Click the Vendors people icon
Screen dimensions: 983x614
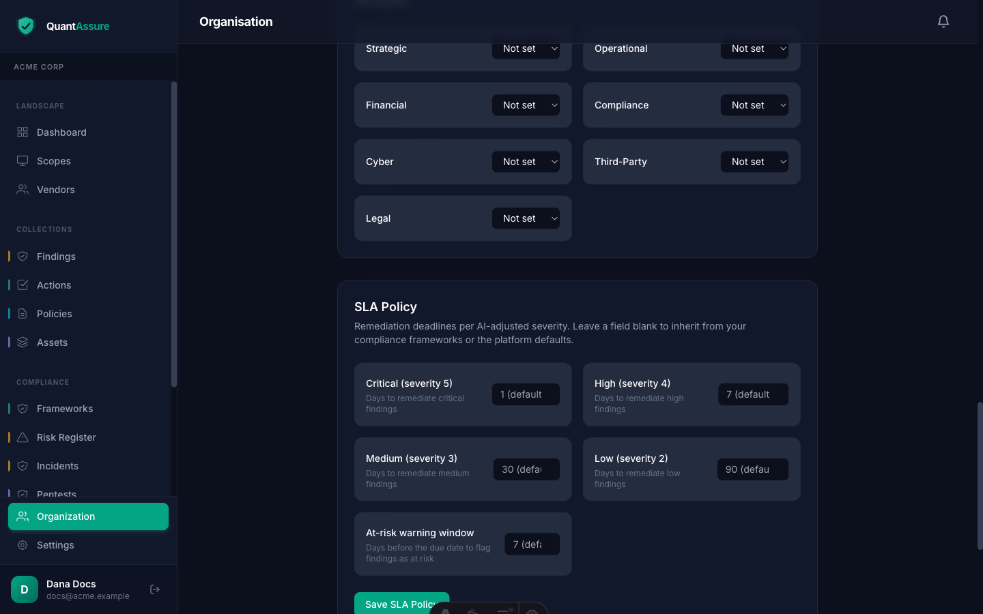coord(23,190)
